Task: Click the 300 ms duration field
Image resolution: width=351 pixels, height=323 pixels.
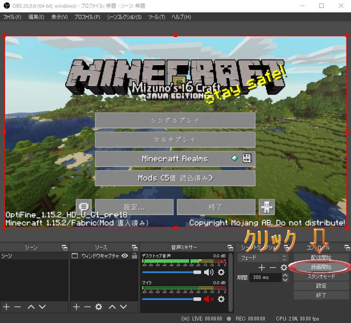Action: click(x=266, y=277)
